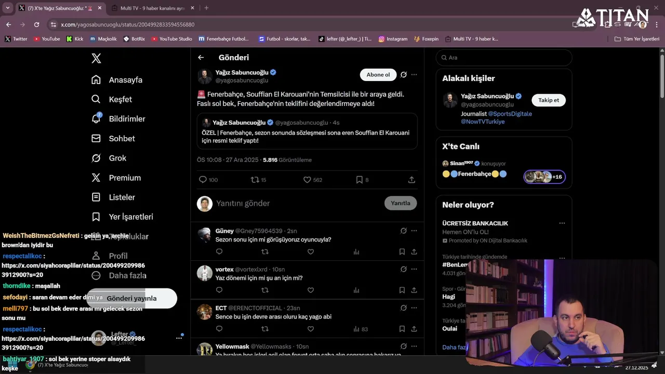Open more options on Güney's comment

tap(414, 231)
